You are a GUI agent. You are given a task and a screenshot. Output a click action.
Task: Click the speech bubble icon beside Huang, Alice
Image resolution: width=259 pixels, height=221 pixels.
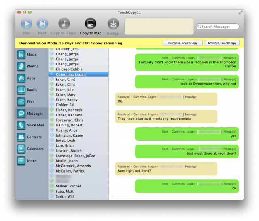pyautogui.click(x=52, y=130)
